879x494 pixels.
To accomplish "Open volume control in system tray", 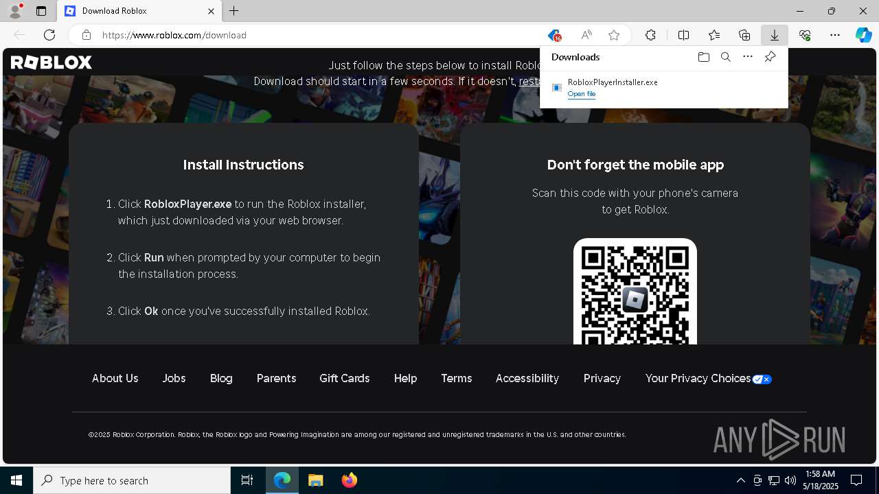I will pyautogui.click(x=790, y=480).
